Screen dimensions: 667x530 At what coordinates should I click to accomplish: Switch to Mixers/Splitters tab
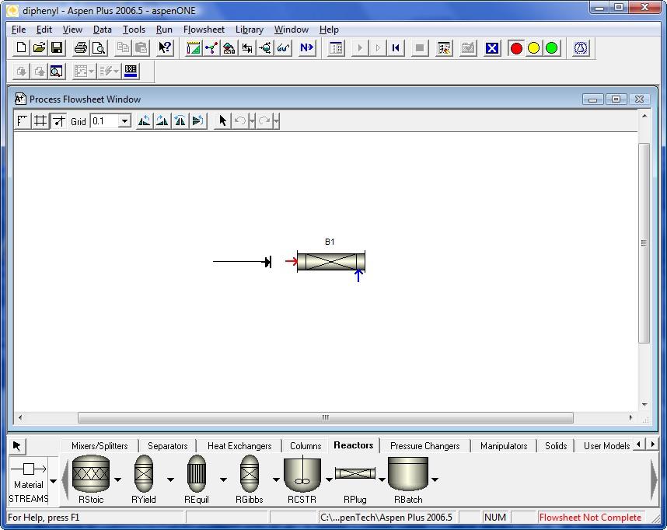pyautogui.click(x=100, y=446)
